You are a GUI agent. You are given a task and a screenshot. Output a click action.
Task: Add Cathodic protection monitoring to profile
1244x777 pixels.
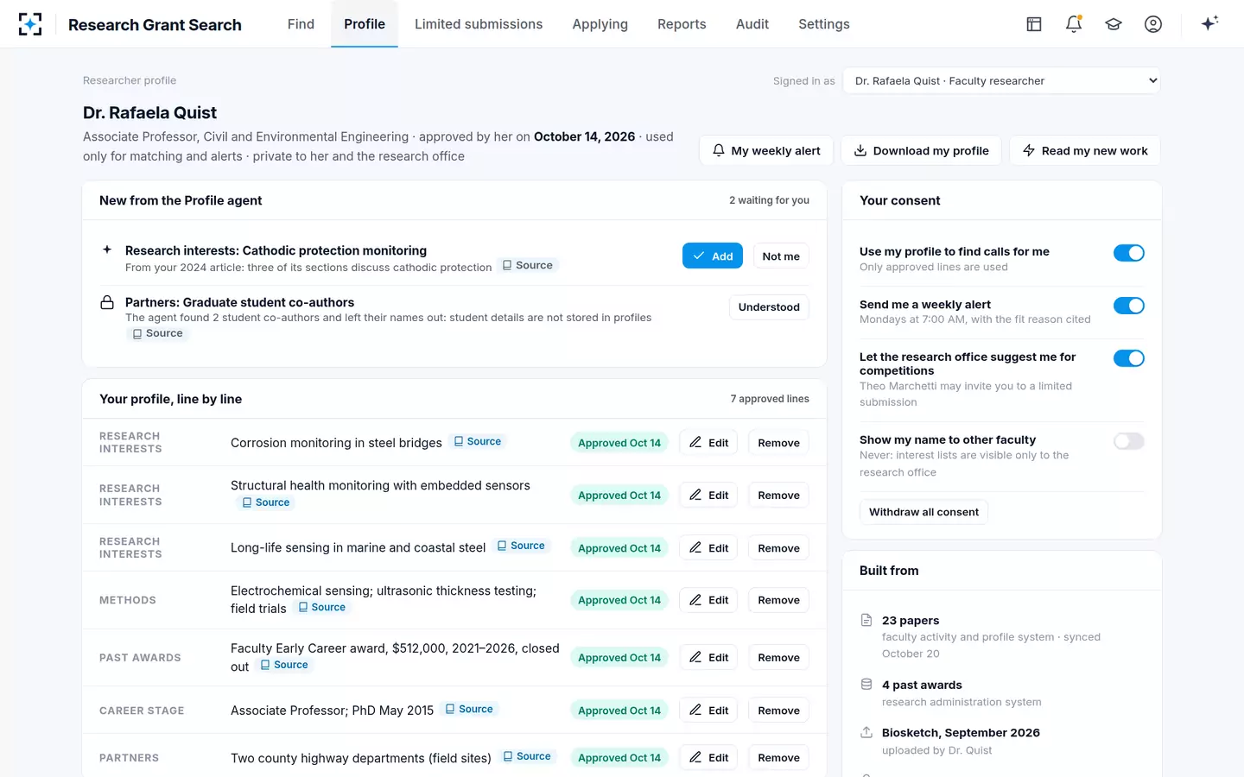(713, 256)
